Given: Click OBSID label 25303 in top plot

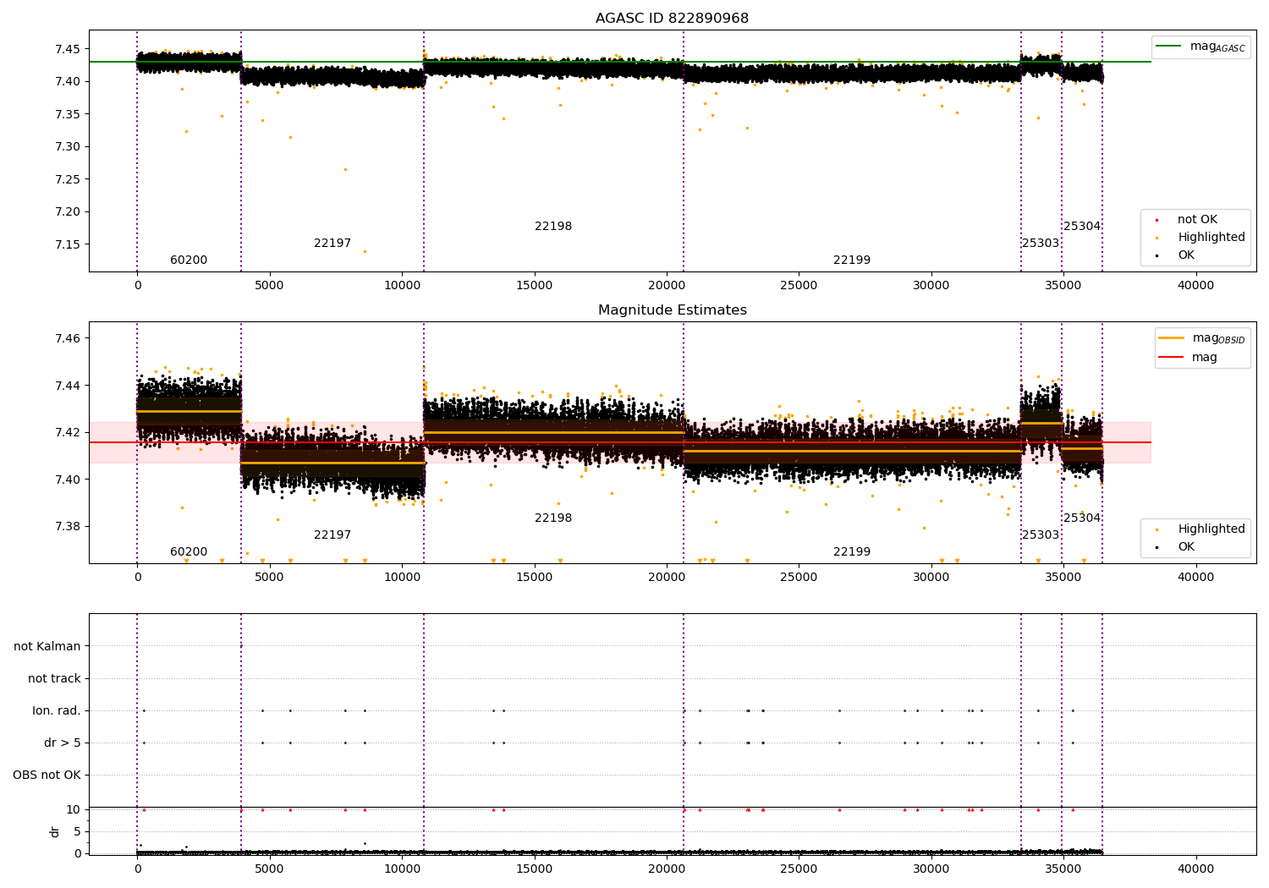Looking at the screenshot, I should click(1041, 244).
